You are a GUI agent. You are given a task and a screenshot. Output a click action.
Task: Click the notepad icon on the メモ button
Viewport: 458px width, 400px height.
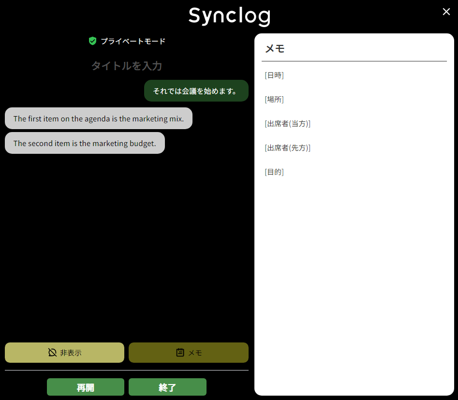pos(180,353)
